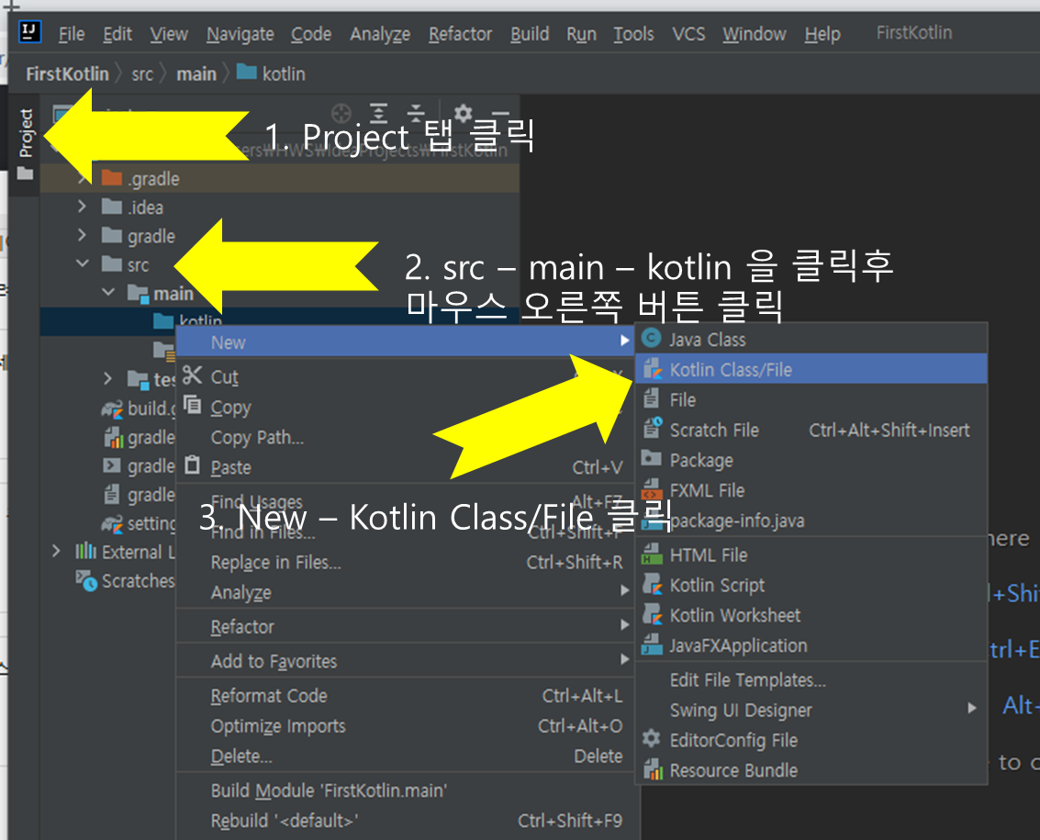
Task: Click FirstKotlin in the breadcrumb bar
Action: click(x=67, y=73)
